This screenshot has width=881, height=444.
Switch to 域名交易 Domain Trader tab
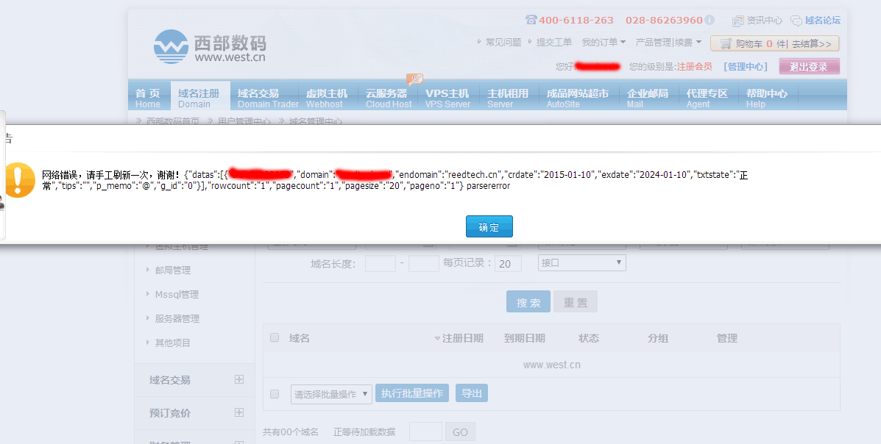(x=267, y=98)
